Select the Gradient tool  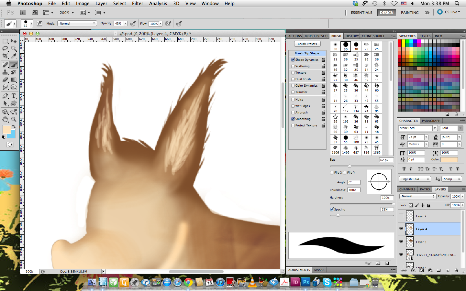pyautogui.click(x=14, y=80)
